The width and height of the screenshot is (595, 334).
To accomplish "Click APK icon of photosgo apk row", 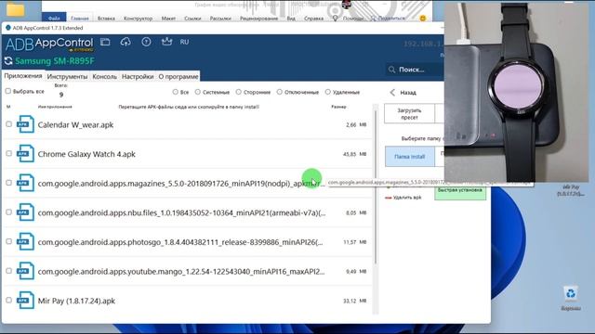I will [25, 241].
